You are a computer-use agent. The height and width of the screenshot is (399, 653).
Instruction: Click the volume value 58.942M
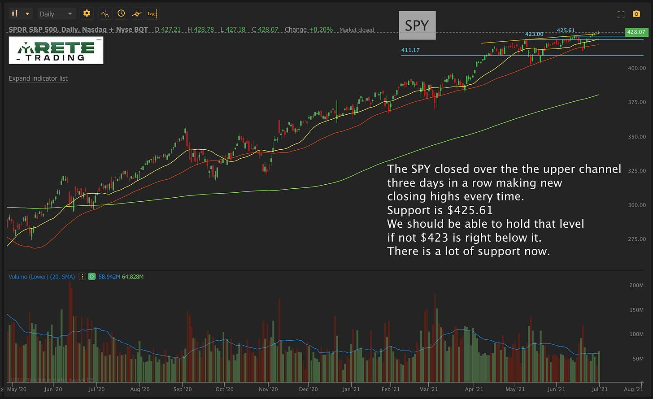(x=109, y=277)
